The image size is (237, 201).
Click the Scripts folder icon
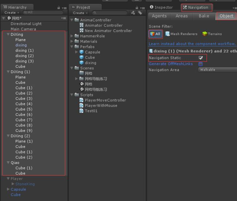(77, 95)
